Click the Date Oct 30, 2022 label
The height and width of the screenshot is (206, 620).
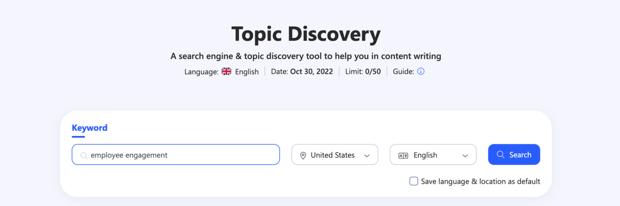click(302, 72)
